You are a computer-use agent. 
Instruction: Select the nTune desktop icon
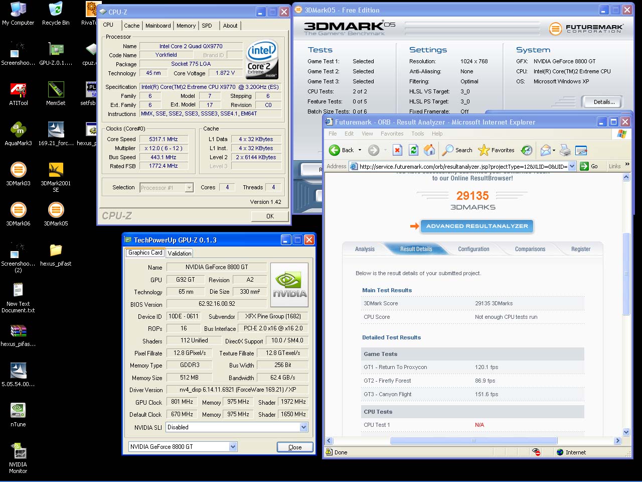click(18, 415)
